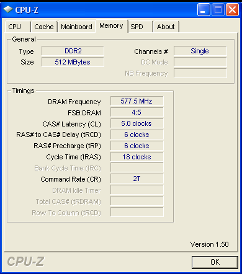
Task: Click the CPU-Z title bar icon
Action: tap(8, 9)
